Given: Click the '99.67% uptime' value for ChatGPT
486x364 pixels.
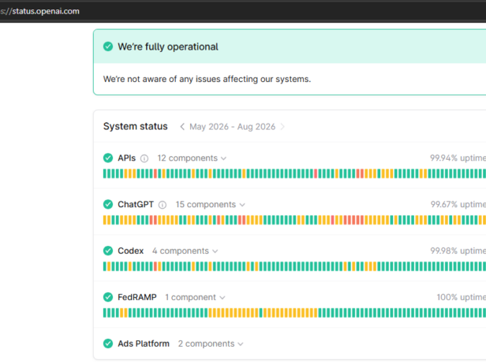Looking at the screenshot, I should coord(458,204).
